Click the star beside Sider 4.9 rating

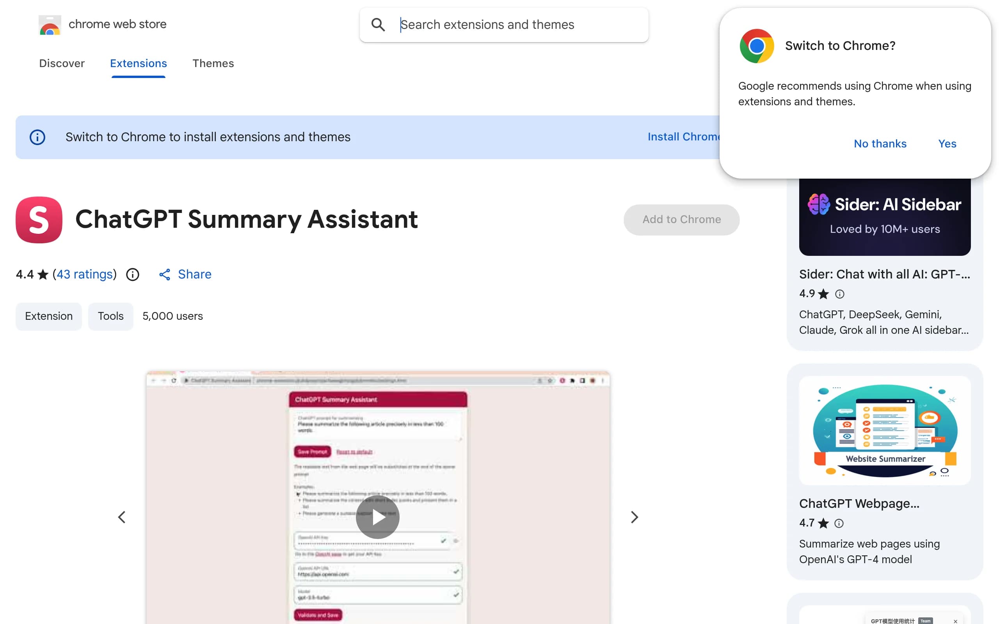(x=823, y=294)
